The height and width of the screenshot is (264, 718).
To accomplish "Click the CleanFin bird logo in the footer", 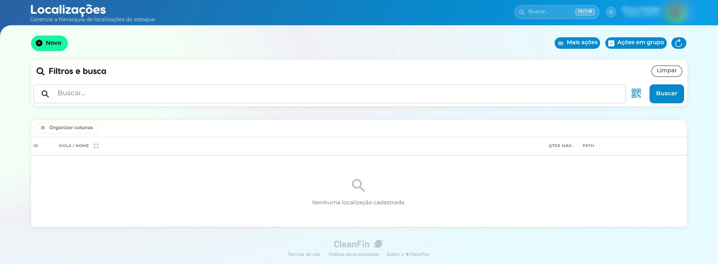I will (378, 244).
